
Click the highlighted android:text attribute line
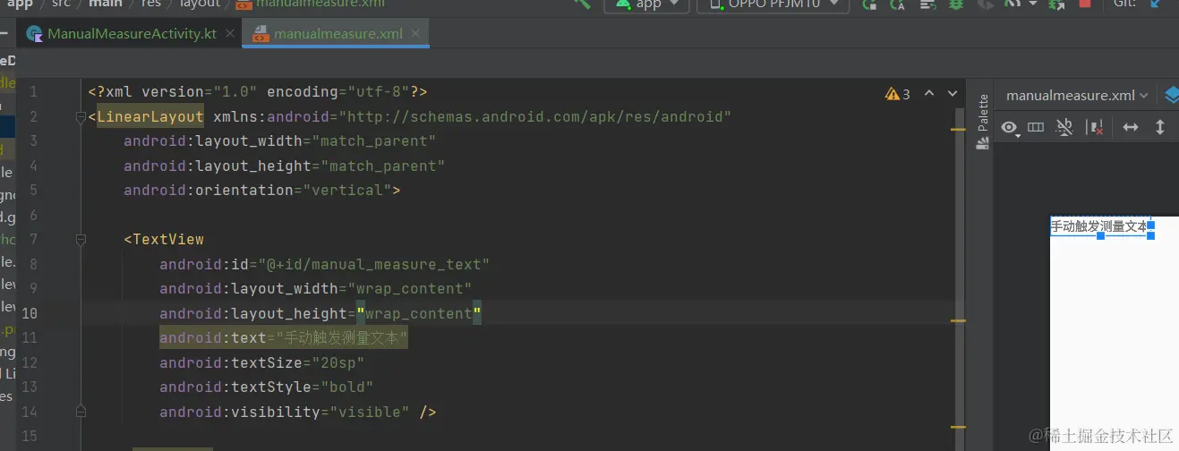click(x=284, y=338)
